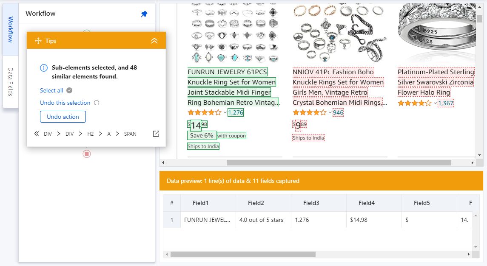The image size is (487, 266).
Task: Click the browser scroll right arrow
Action: point(473,162)
